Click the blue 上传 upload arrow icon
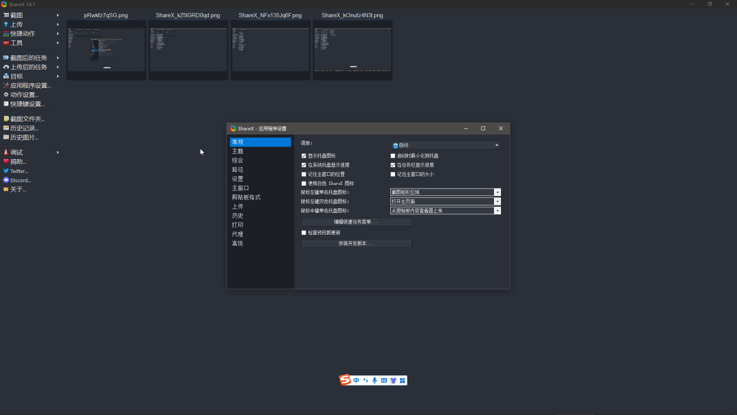737x415 pixels. tap(6, 25)
